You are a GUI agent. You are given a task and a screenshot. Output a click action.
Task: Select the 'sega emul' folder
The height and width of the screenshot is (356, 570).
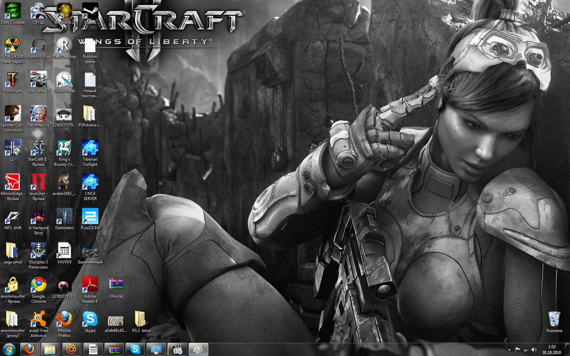click(x=13, y=253)
